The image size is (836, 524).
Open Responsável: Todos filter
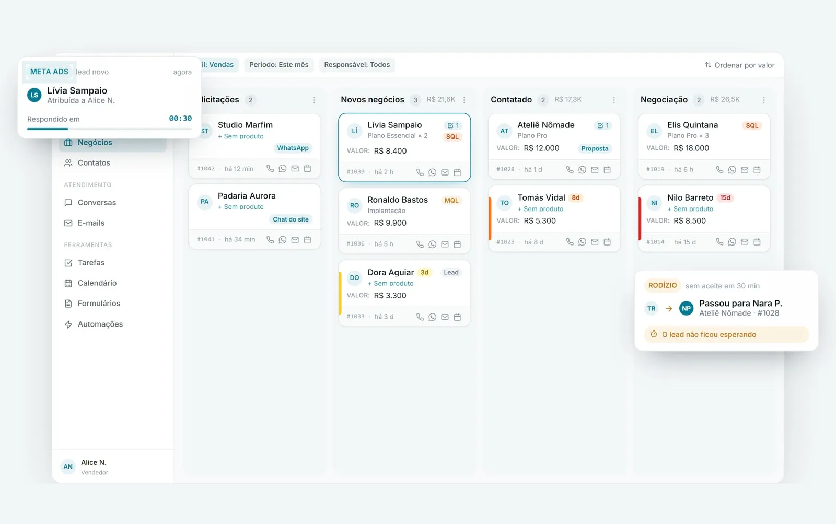pos(357,65)
